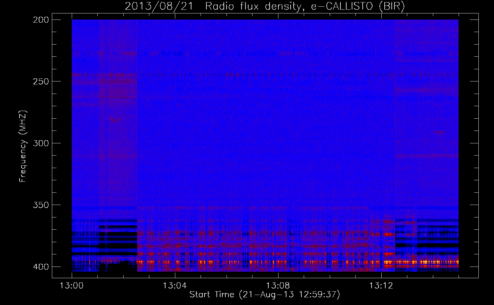
Task: Click the 'Start Time (21-Aug-13 12:59:37)' label
Action: (265, 295)
